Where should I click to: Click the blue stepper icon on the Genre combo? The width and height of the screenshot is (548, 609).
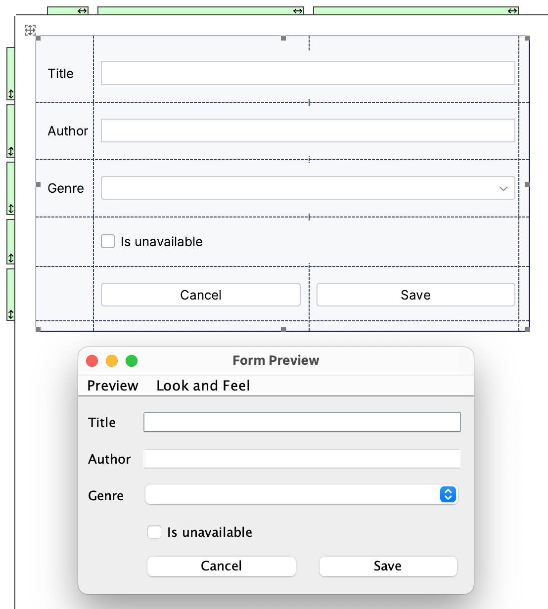(447, 494)
